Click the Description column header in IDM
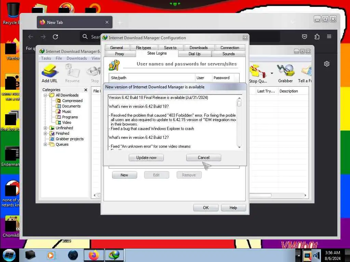350x262 pixels. [x=293, y=91]
